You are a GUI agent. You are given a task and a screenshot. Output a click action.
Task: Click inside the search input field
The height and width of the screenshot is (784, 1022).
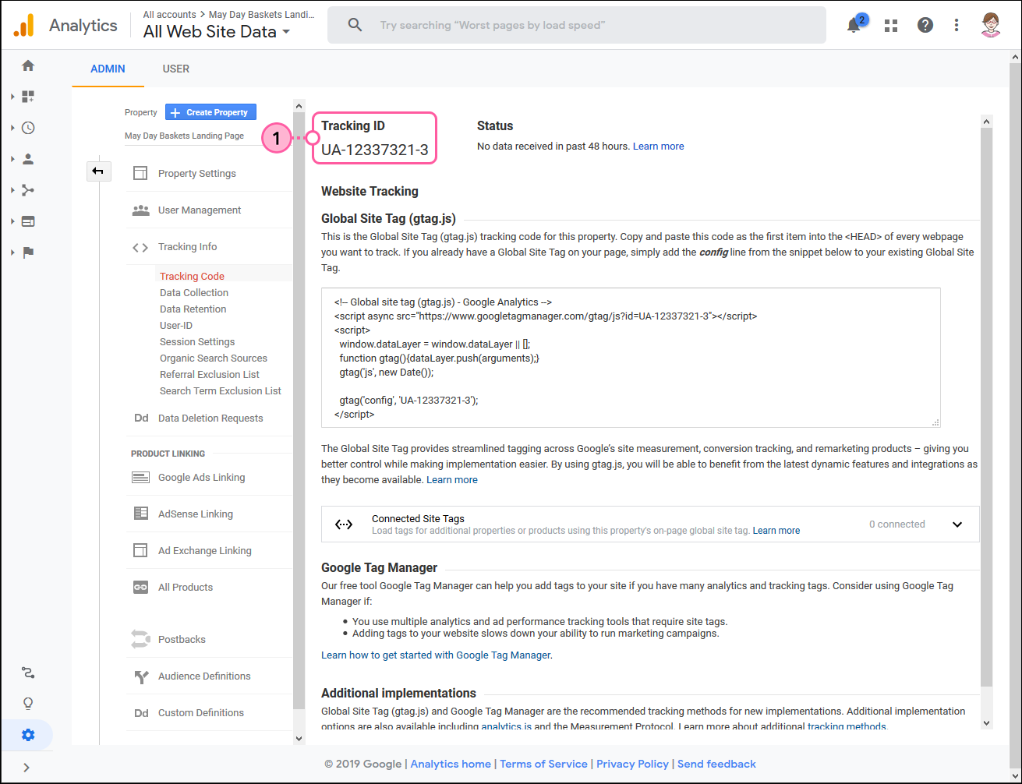tap(577, 25)
